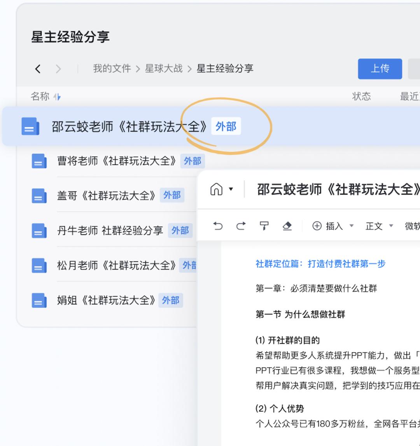Click the document icon beside 曹将老师《社群玩法大全》
This screenshot has width=420, height=446.
pos(38,161)
